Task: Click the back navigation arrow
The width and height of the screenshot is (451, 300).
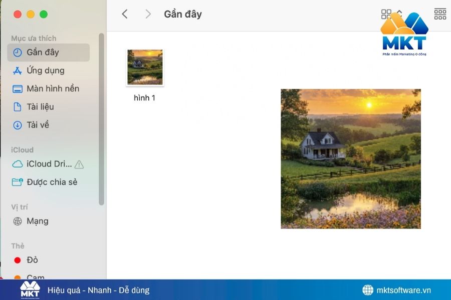Action: click(125, 14)
